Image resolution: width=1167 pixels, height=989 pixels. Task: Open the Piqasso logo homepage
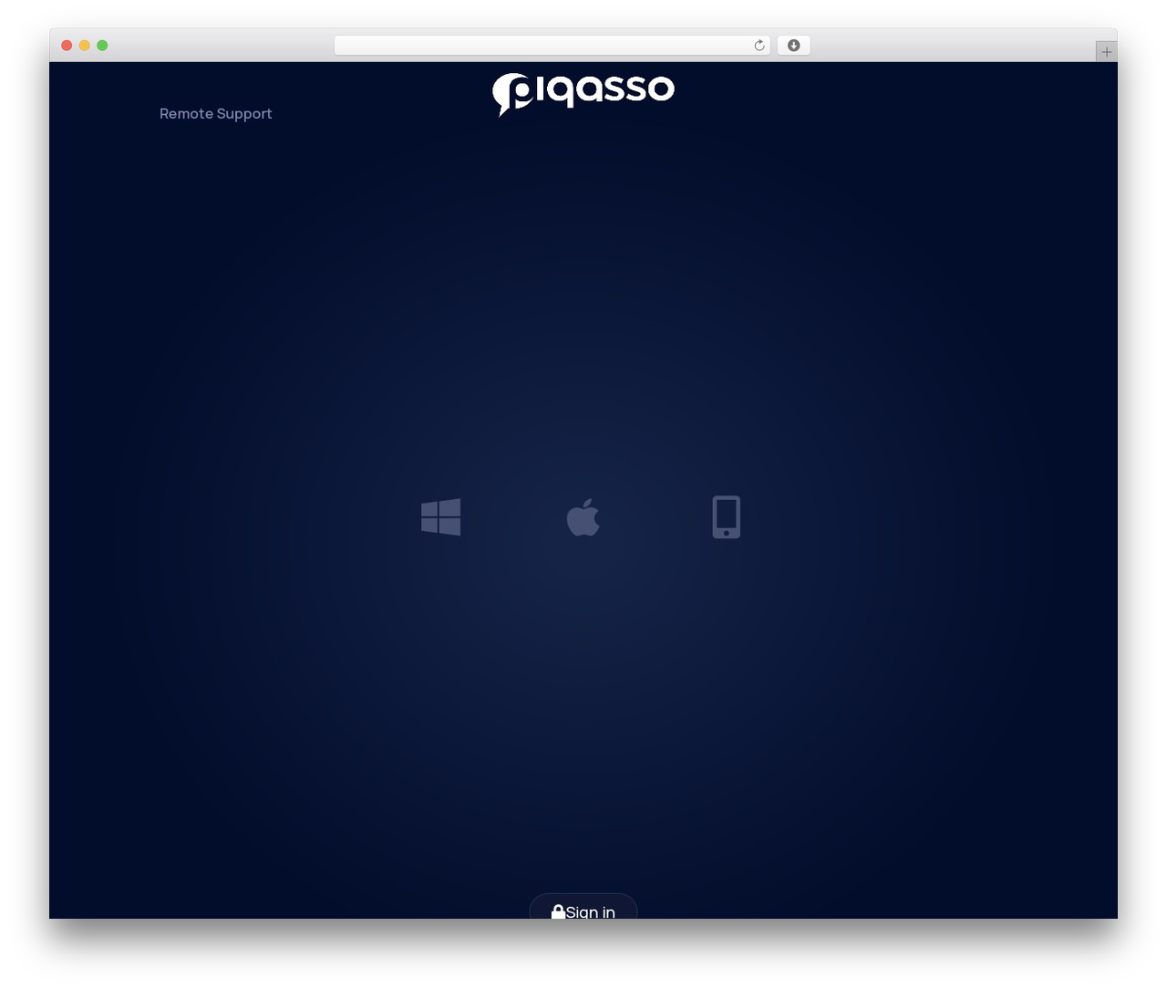[x=583, y=94]
